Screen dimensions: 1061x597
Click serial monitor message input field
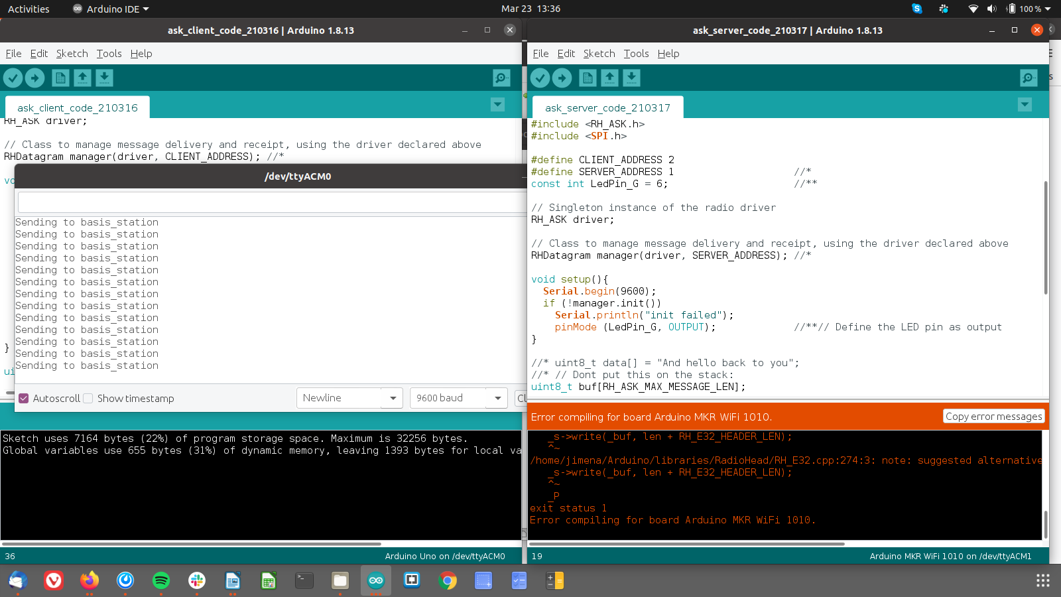click(273, 202)
